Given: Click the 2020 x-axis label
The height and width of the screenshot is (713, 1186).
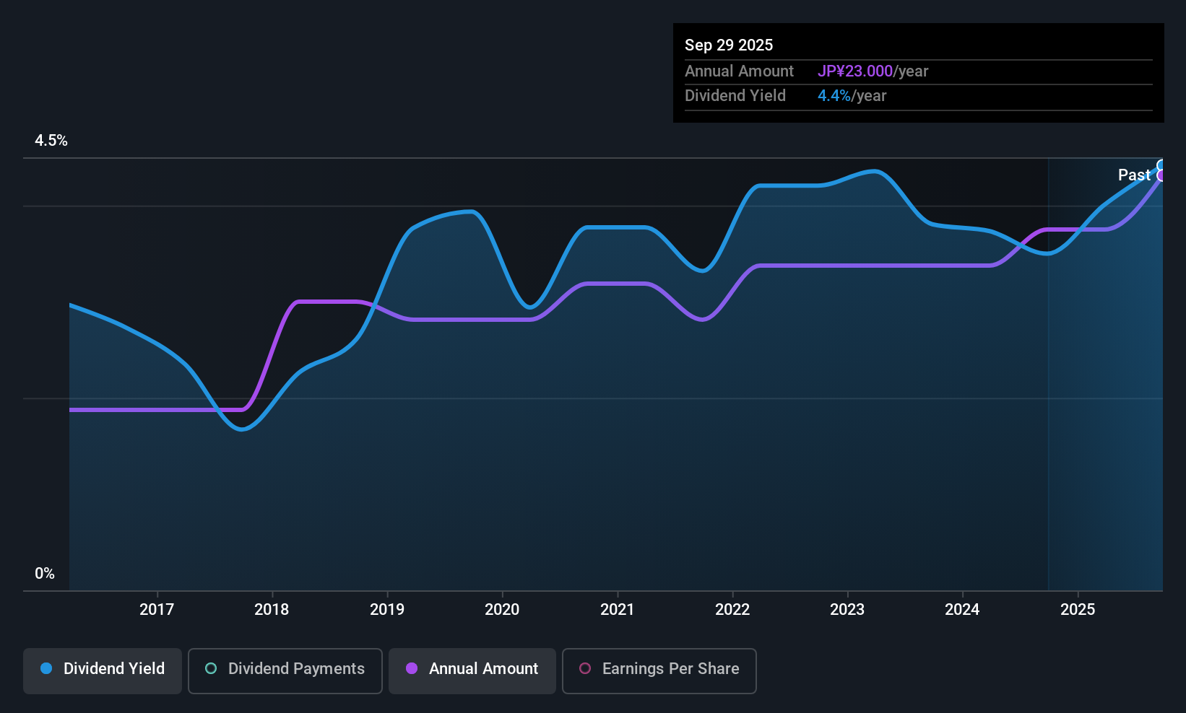Looking at the screenshot, I should [x=502, y=610].
